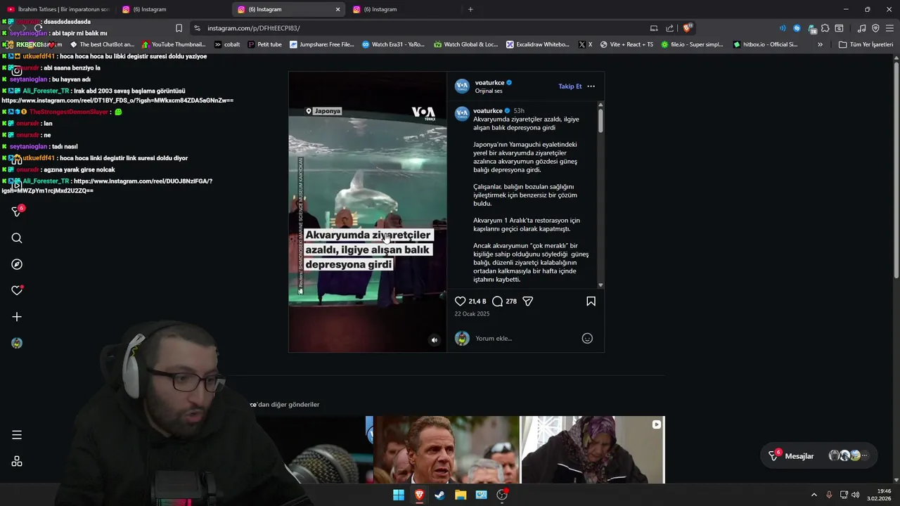This screenshot has width=900, height=506.
Task: Expand the hidden bookmarks chevron
Action: 820,44
